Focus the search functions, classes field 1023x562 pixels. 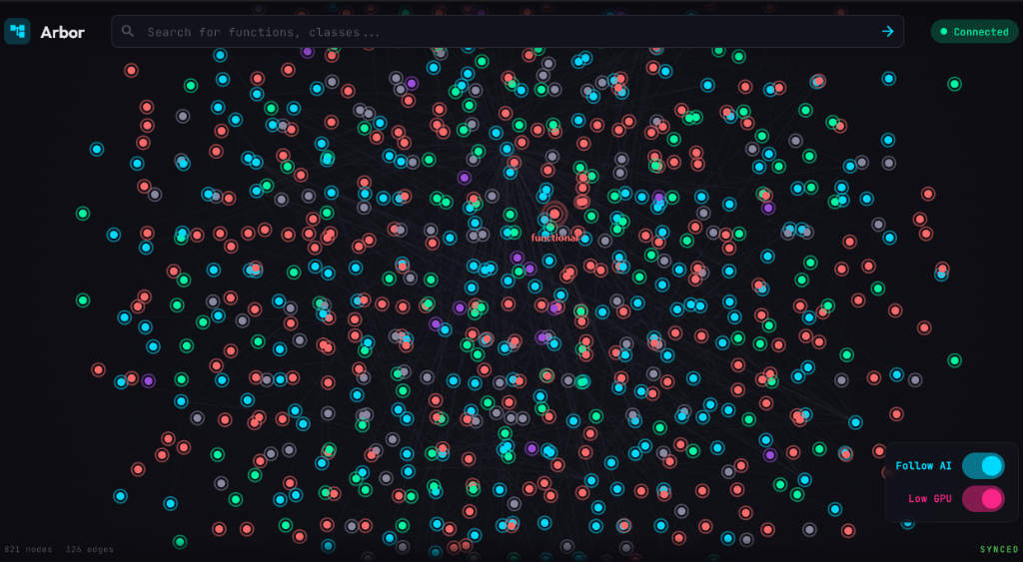tap(508, 31)
